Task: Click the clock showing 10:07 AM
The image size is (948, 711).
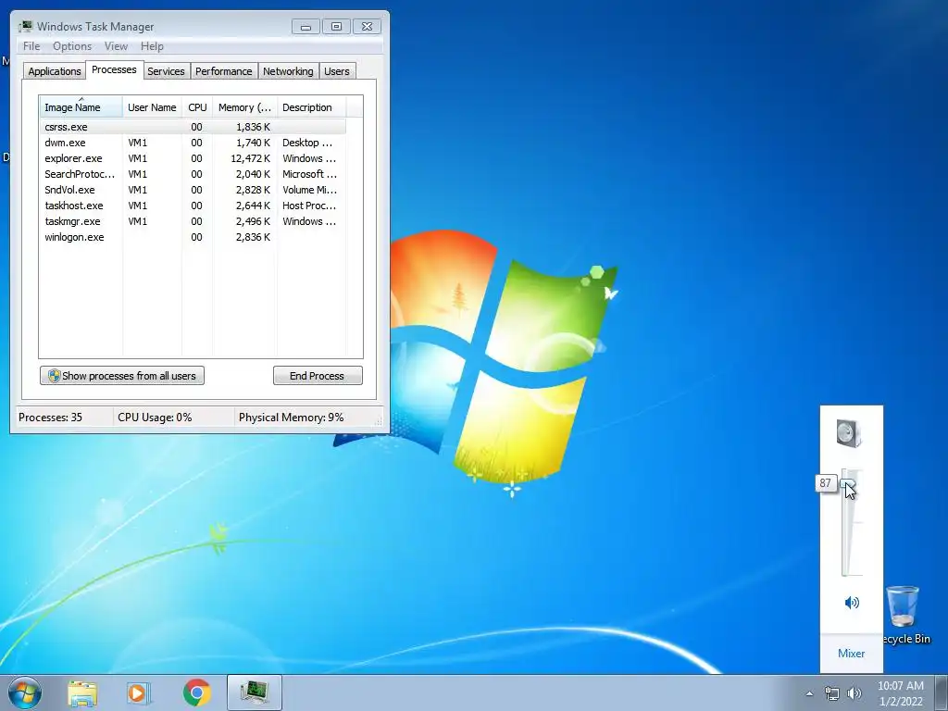Action: pos(900,686)
